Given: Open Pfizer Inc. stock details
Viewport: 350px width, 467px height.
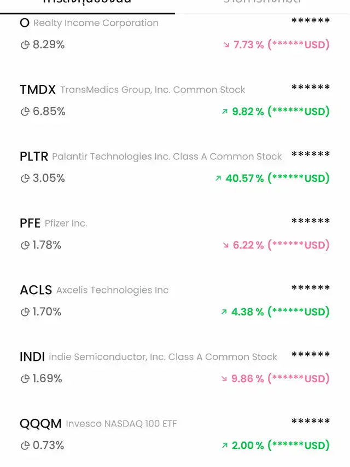Looking at the screenshot, I should coord(66,223).
